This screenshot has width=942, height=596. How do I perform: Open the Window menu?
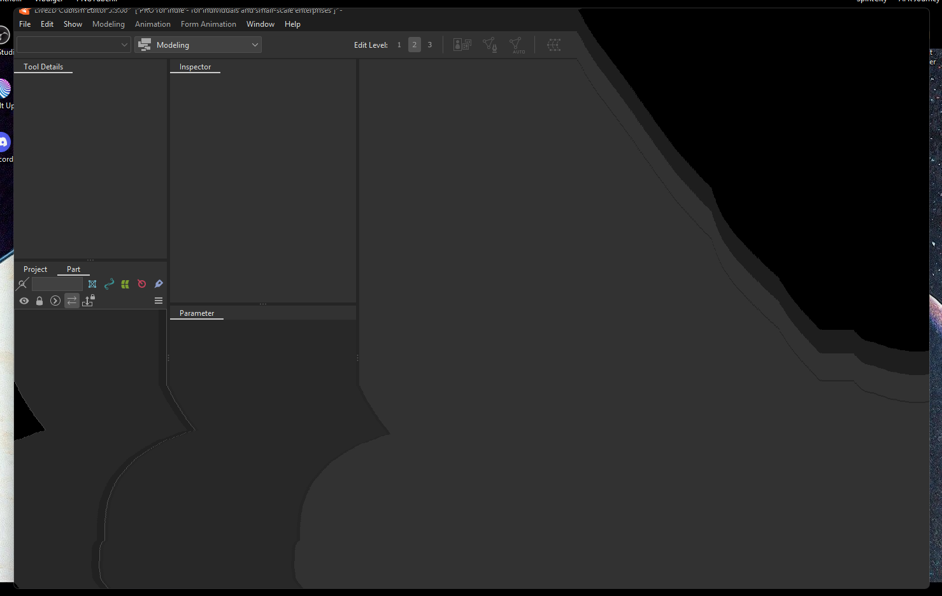click(x=260, y=24)
